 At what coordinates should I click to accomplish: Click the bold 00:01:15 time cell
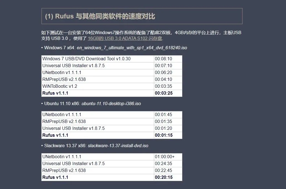click(x=168, y=135)
